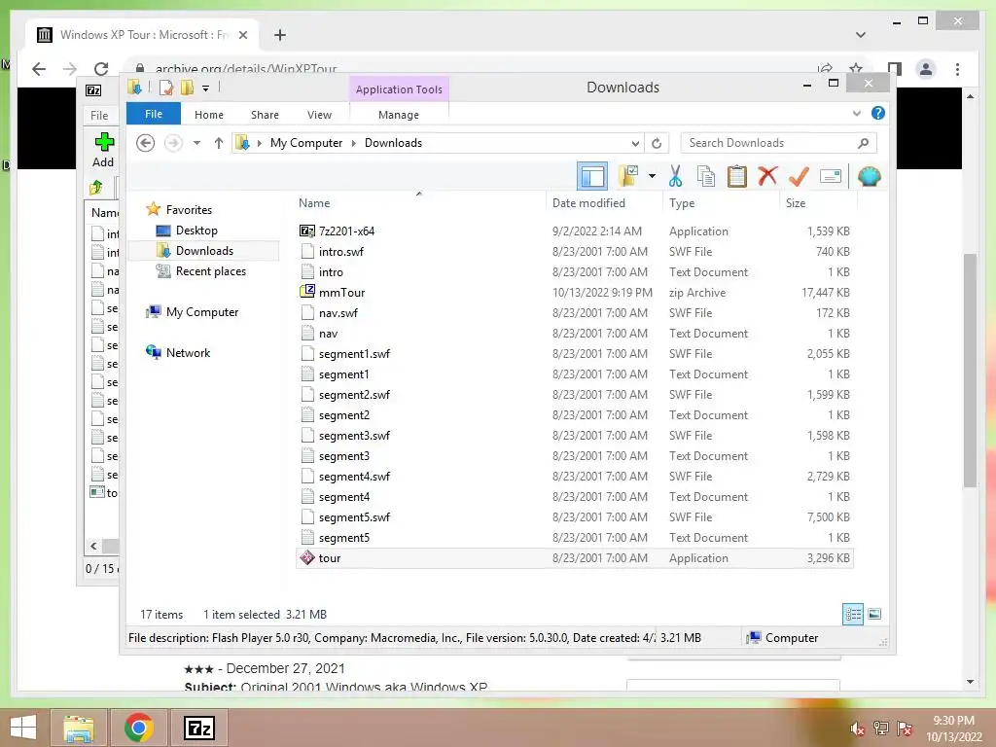Click the Explorer forward arrow

[x=173, y=143]
